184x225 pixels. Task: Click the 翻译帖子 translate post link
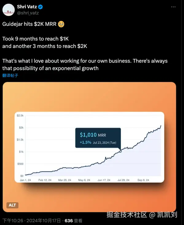[10, 75]
